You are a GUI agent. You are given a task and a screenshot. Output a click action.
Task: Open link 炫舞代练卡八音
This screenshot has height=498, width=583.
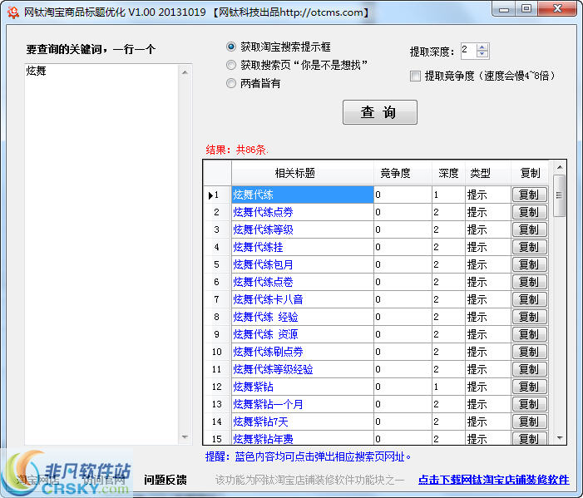pyautogui.click(x=268, y=299)
